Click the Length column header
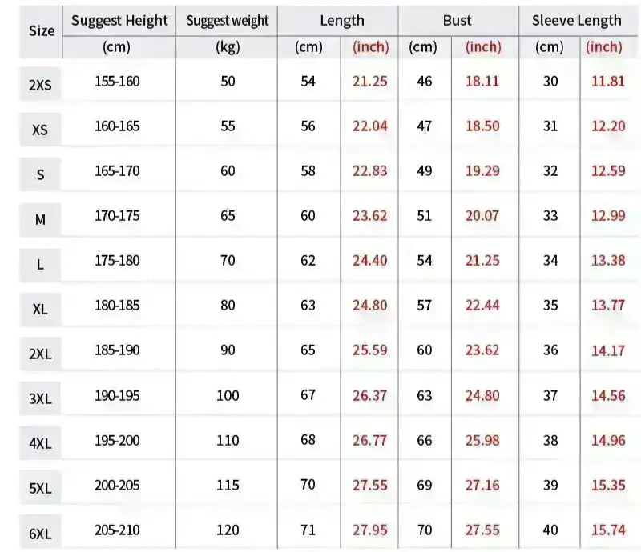 [341, 21]
